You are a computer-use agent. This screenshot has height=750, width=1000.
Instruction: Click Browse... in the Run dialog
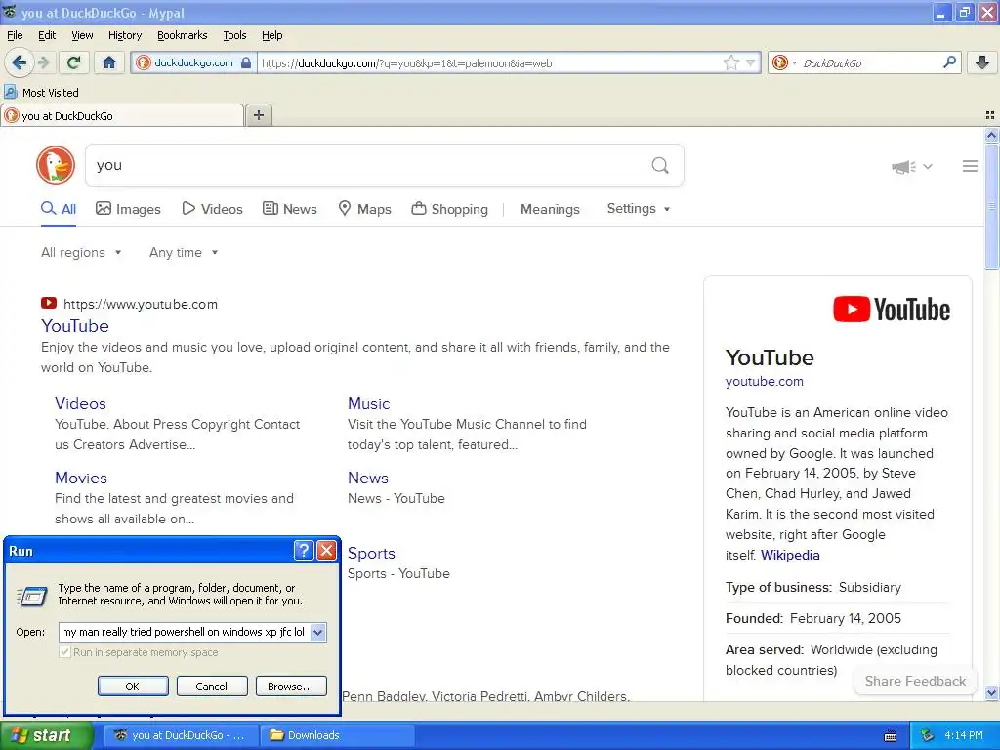(291, 687)
